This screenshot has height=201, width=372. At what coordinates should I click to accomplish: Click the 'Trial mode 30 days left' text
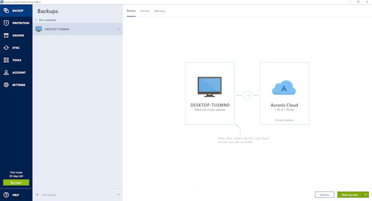[16, 174]
